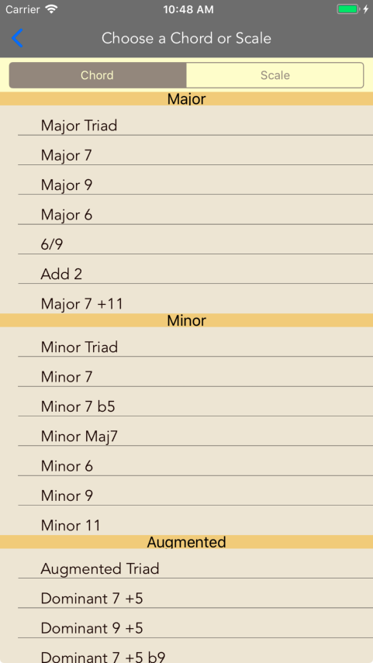Select Major 7 +11 chord
Image resolution: width=373 pixels, height=663 pixels.
point(186,299)
